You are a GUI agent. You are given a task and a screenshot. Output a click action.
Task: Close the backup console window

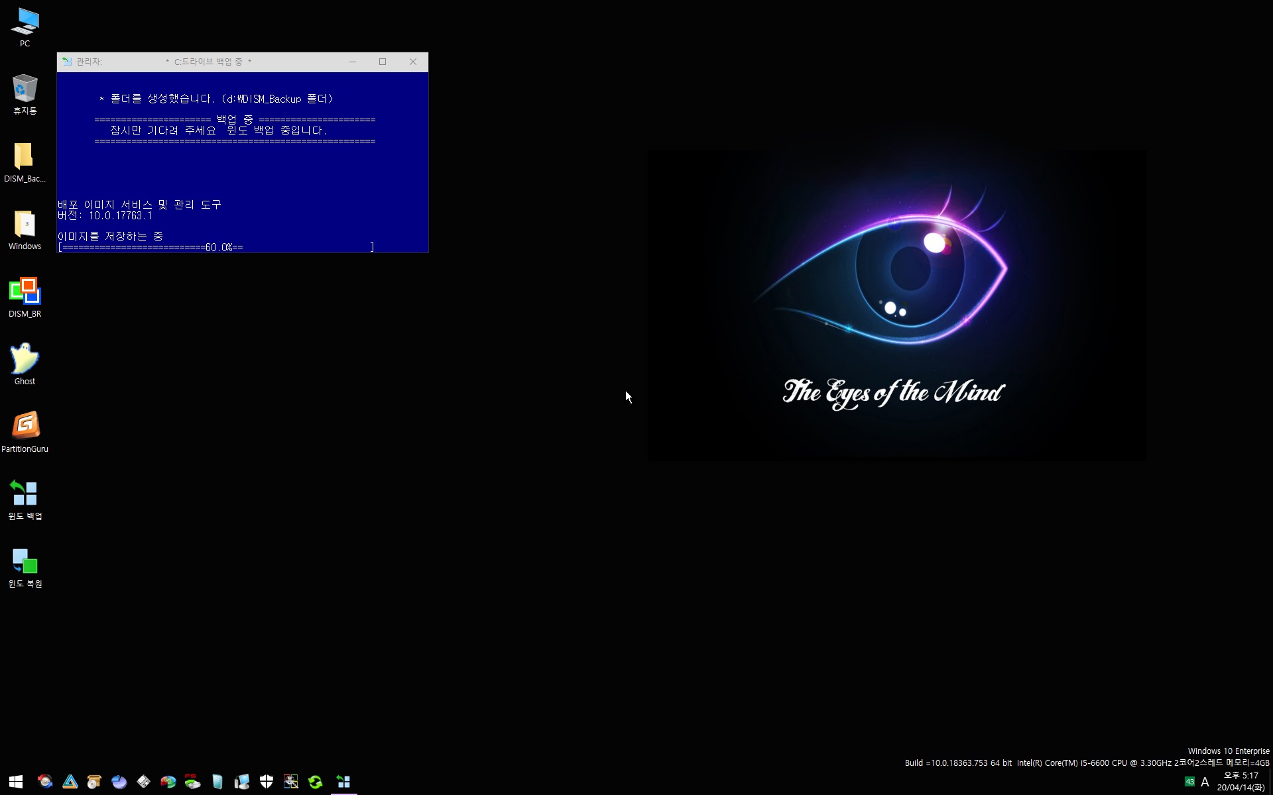coord(413,62)
